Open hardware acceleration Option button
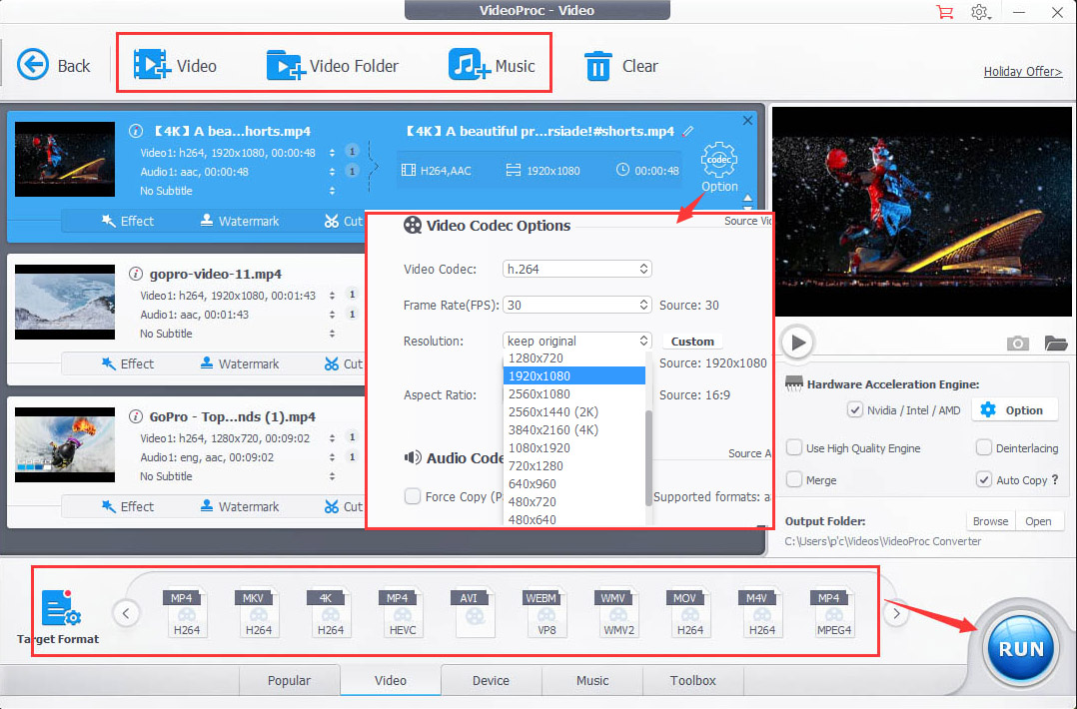Screen dimensions: 1077x709 1014,409
